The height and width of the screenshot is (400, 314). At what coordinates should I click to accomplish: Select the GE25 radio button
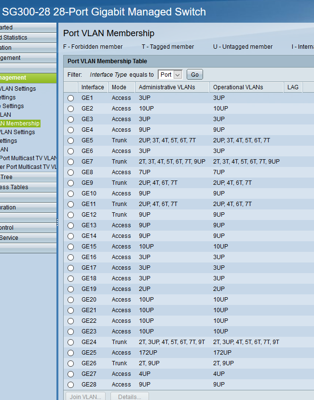70,353
